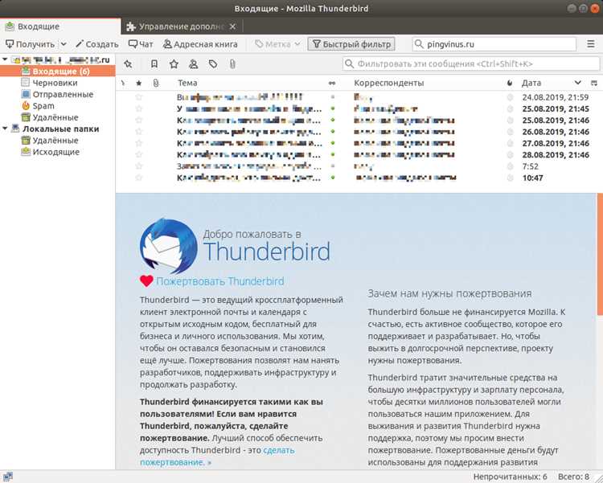Sort by attachment column header
The image size is (603, 483).
point(156,83)
